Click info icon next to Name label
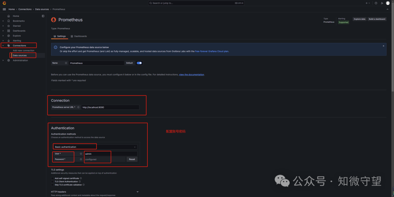The height and width of the screenshot is (197, 394). click(66, 63)
